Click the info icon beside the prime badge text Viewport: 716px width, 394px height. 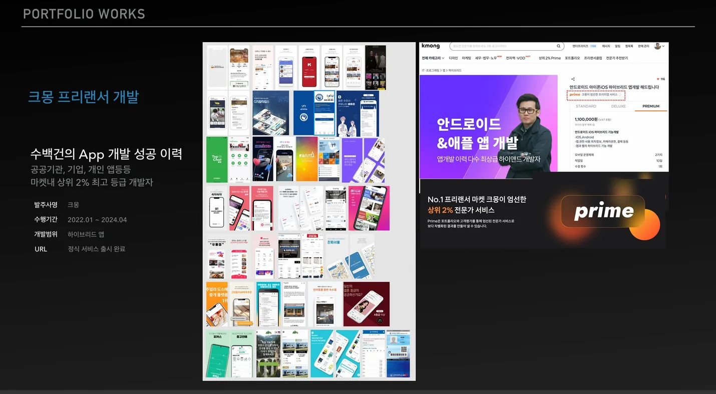click(619, 94)
